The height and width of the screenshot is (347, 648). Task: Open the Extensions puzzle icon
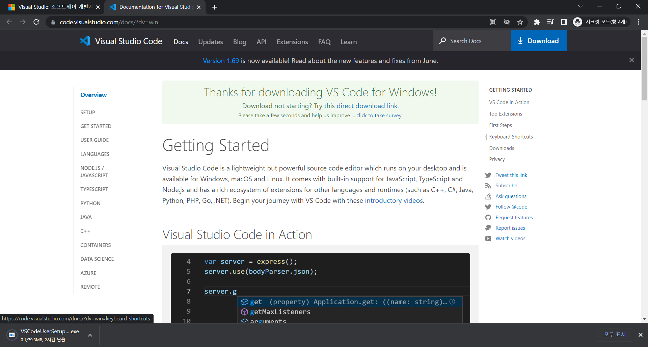(537, 22)
